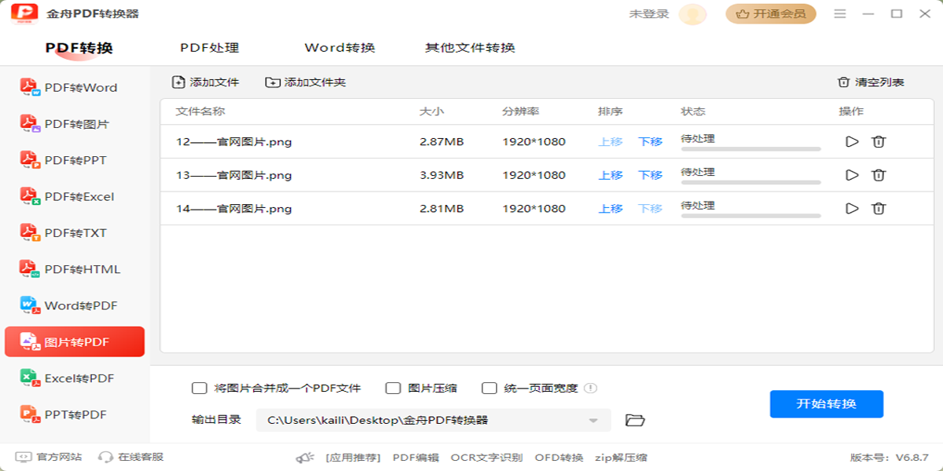Select the PDF转TXT sidebar icon
Viewport: 943px width, 471px height.
pos(30,232)
